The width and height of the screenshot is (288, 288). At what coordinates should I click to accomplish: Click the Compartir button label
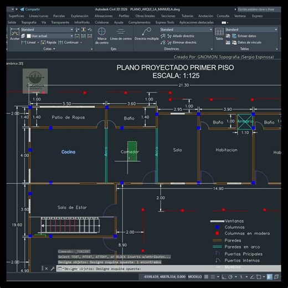click(x=33, y=9)
